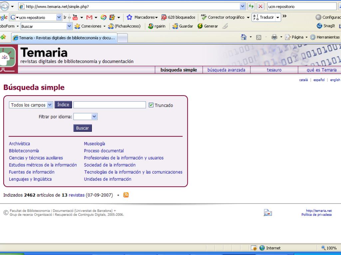The image size is (341, 255).
Task: Click the RSS feeds toolbar icon
Action: pyautogui.click(x=258, y=37)
